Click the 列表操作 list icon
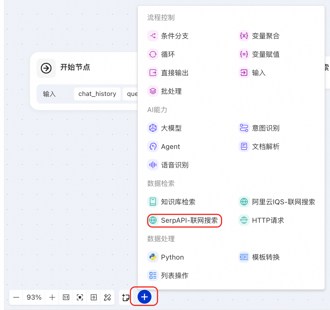Image resolution: width=330 pixels, height=310 pixels. coord(153,275)
